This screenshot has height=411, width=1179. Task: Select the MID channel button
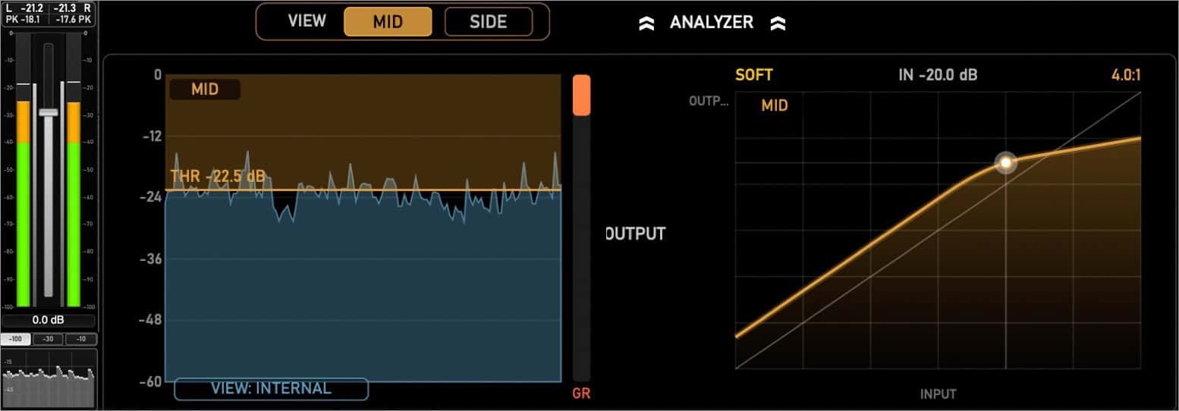(x=388, y=21)
